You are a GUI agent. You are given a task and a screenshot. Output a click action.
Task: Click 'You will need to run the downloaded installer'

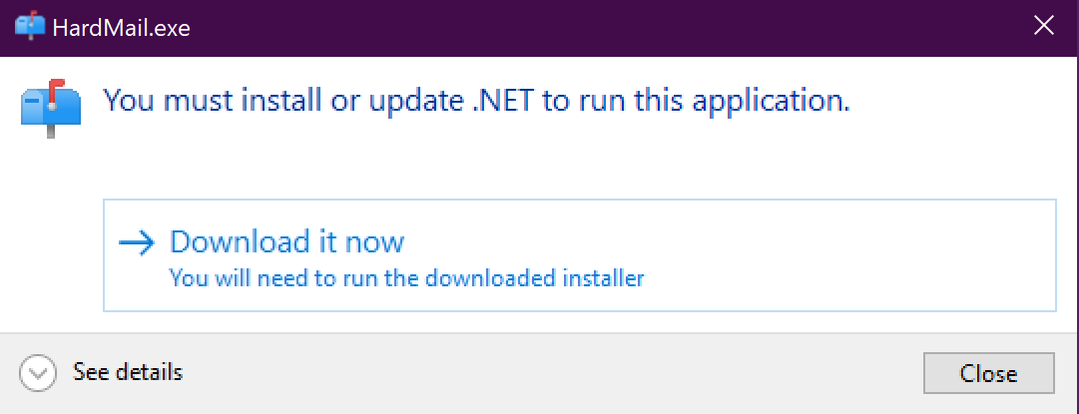pos(406,278)
